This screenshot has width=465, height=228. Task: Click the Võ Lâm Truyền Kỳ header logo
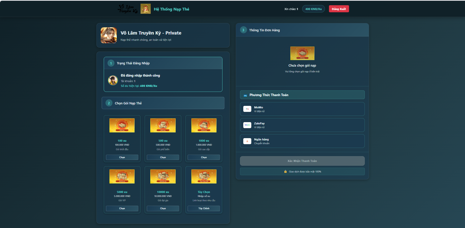128,9
